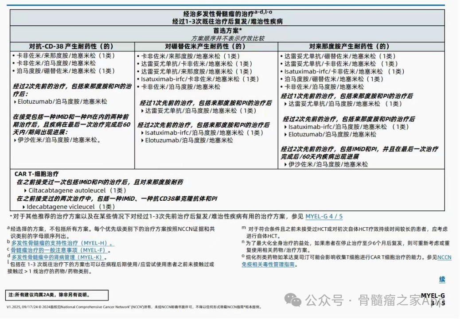Image resolution: width=460 pixels, height=319 pixels.
Task: Click footnote m about 自体HCT
Action: [345, 232]
